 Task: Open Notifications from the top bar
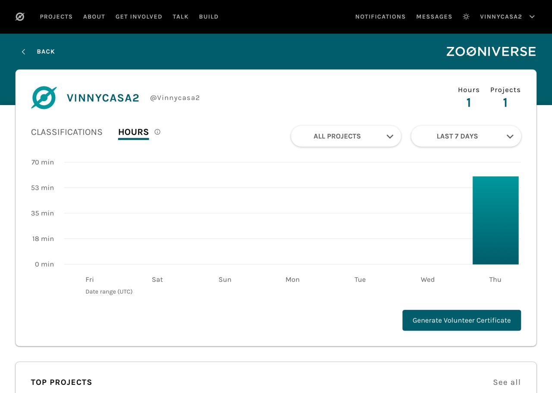380,17
